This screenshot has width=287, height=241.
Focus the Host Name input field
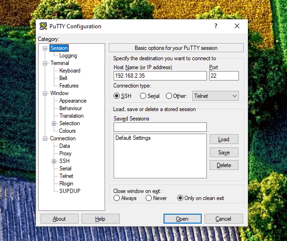click(160, 76)
